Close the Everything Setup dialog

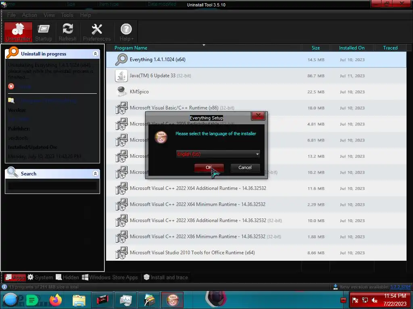pos(258,116)
